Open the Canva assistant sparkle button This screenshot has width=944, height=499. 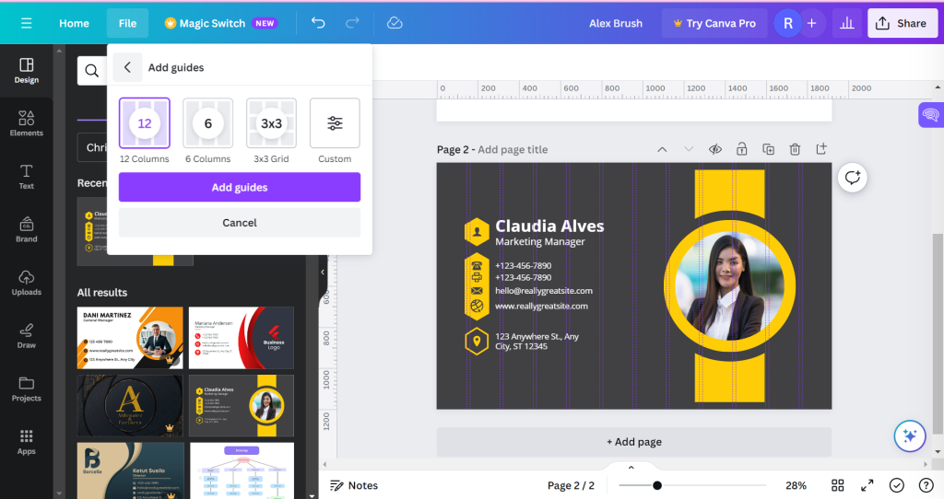point(909,435)
